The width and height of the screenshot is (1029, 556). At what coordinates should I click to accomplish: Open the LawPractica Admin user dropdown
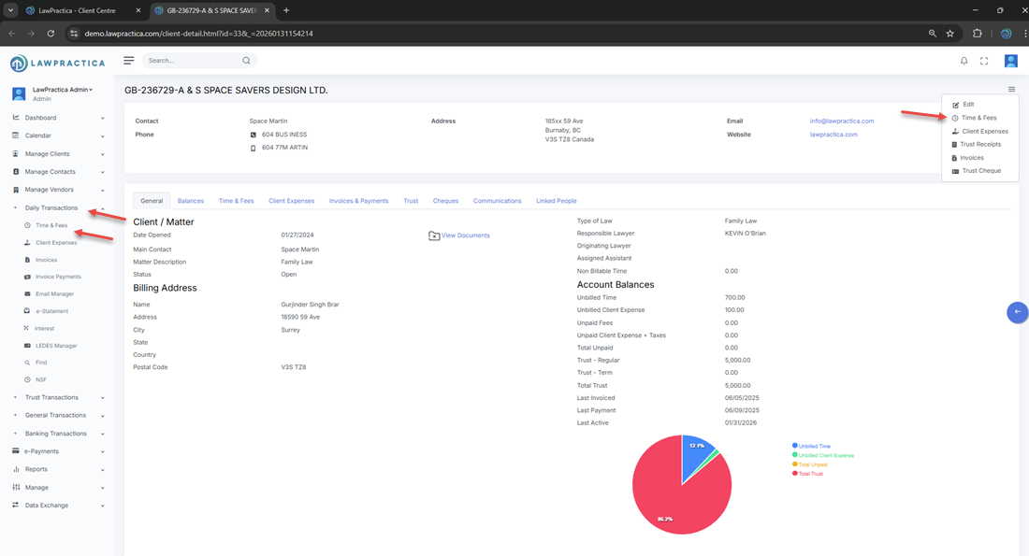tap(63, 90)
